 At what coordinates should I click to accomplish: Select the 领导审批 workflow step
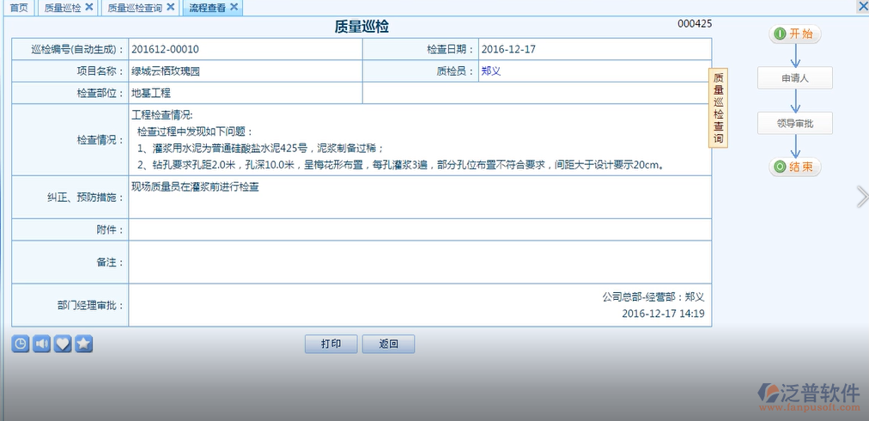coord(794,123)
